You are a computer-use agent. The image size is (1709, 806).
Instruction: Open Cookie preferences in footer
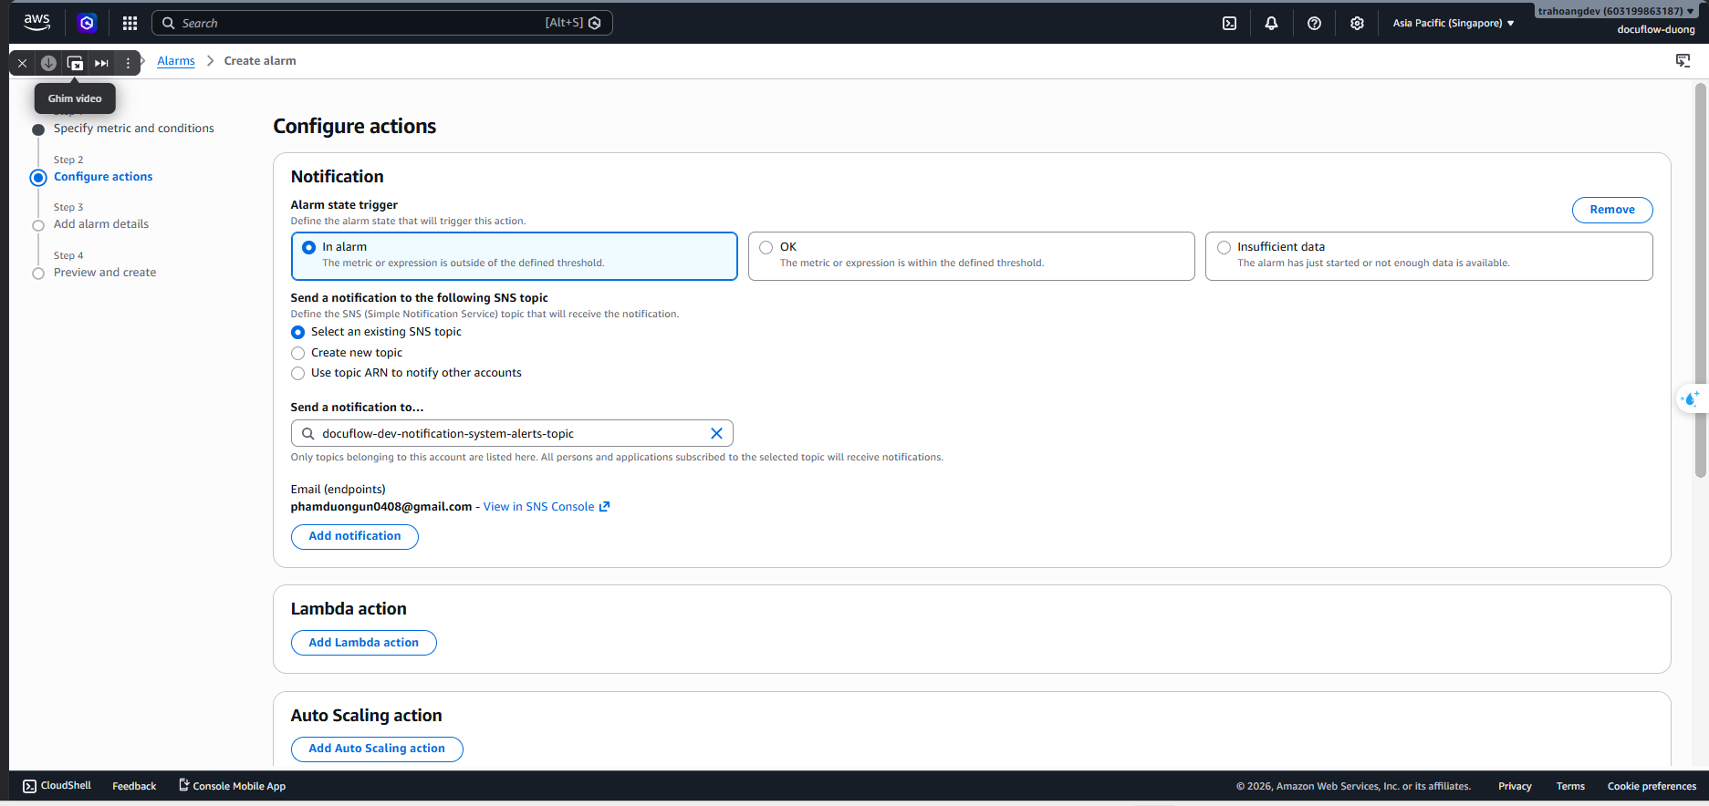click(1652, 786)
